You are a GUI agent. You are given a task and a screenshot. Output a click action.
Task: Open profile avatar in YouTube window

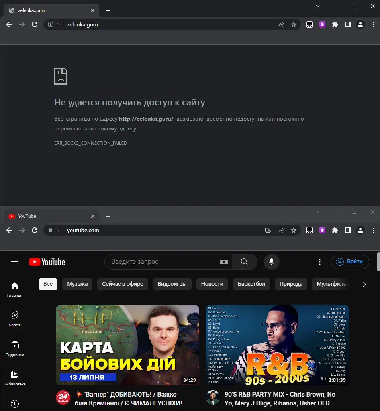point(360,230)
